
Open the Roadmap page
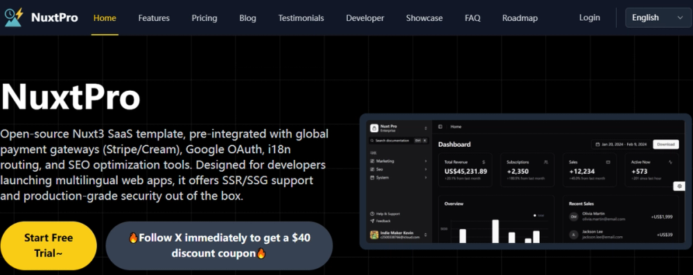[520, 18]
